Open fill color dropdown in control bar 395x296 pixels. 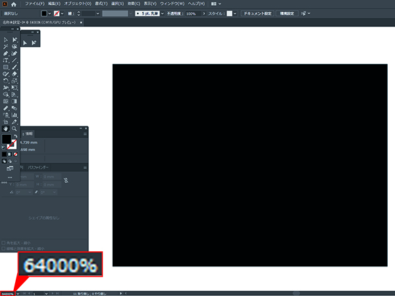[49, 14]
